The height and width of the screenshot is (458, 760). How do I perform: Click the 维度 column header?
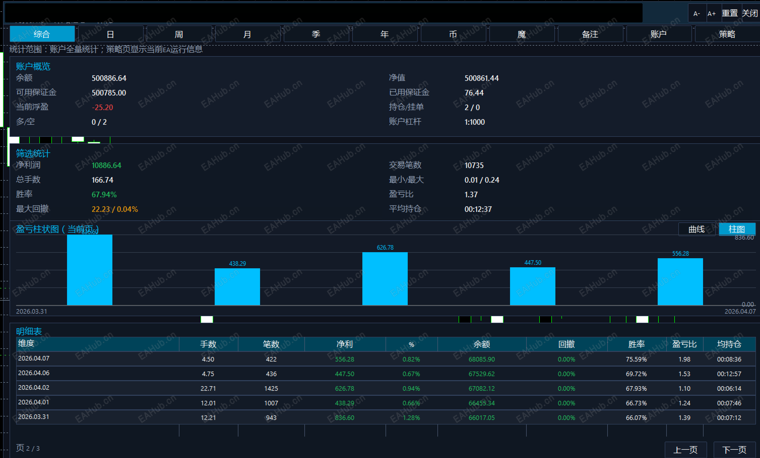click(98, 344)
